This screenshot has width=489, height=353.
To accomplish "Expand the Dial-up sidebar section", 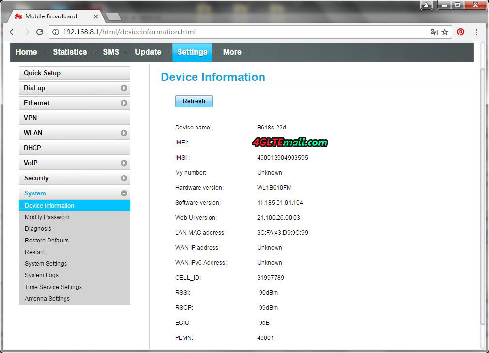I will (124, 88).
